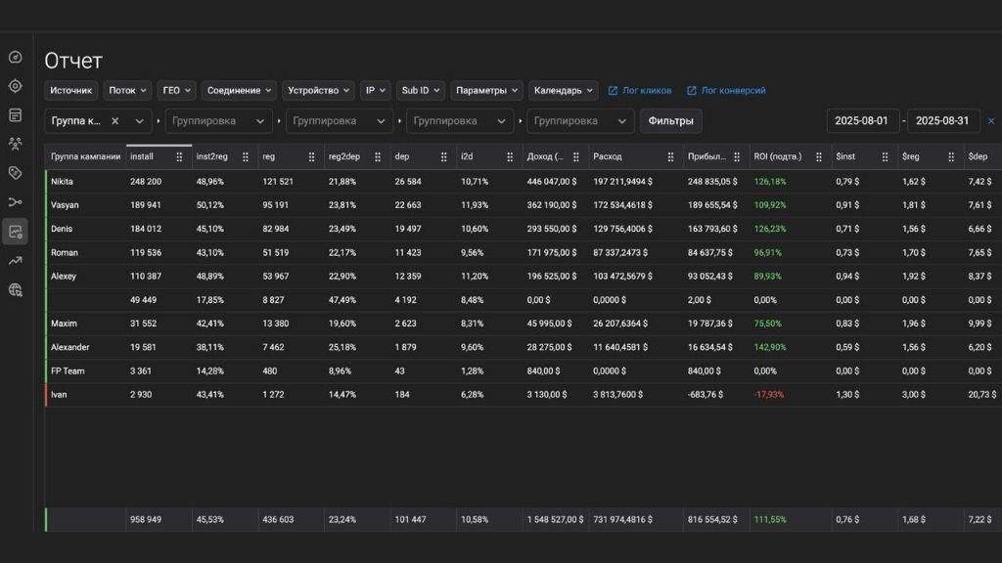This screenshot has height=563, width=1002.
Task: Click the install column drag handle
Action: click(x=179, y=156)
